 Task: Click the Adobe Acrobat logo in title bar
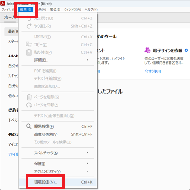pyautogui.click(x=3, y=3)
